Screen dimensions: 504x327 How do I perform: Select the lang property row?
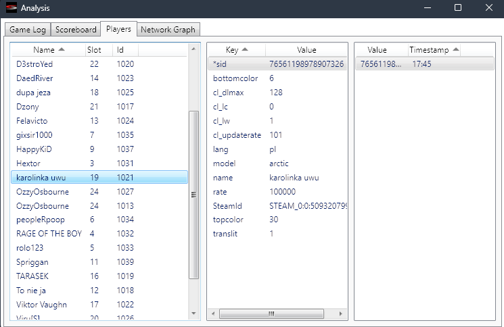pyautogui.click(x=277, y=149)
